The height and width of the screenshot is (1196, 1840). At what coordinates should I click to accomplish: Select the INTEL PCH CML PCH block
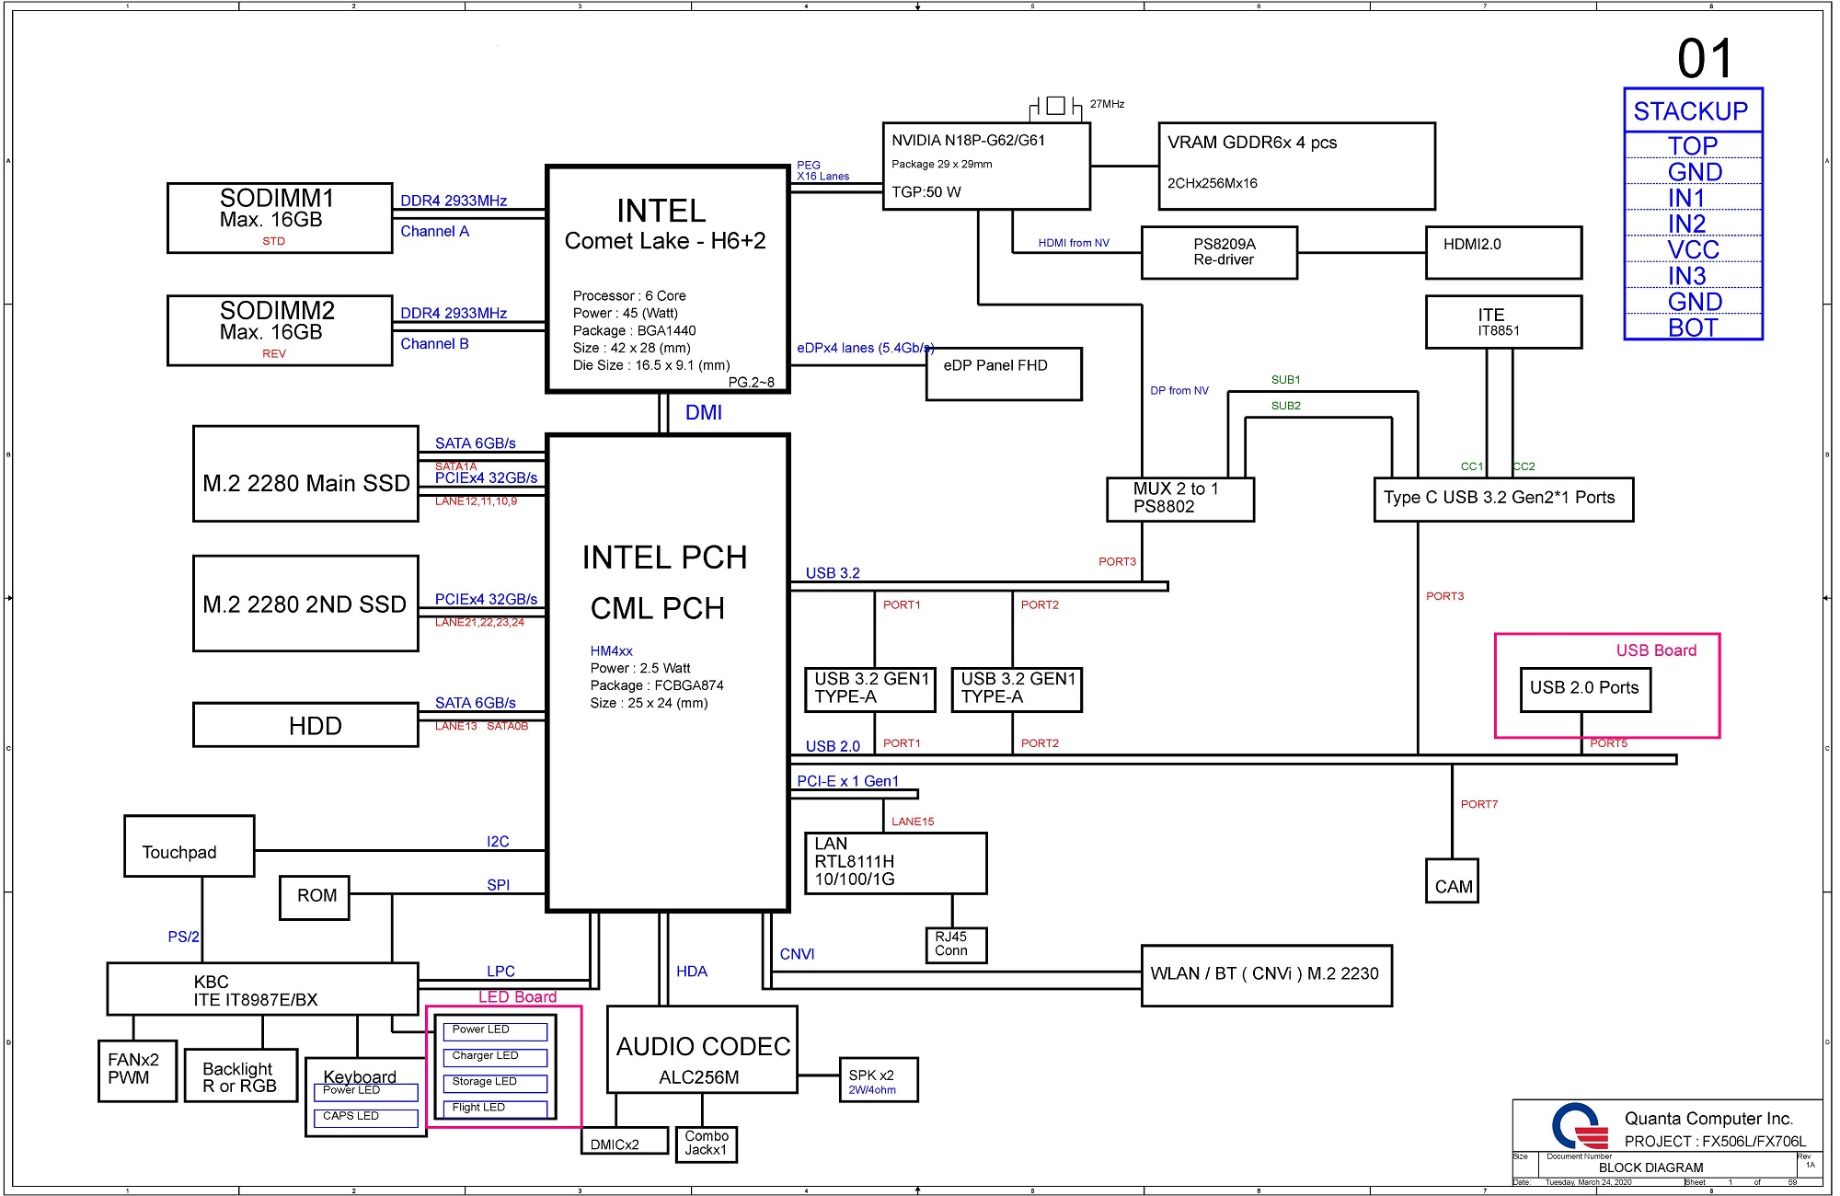pyautogui.click(x=668, y=673)
